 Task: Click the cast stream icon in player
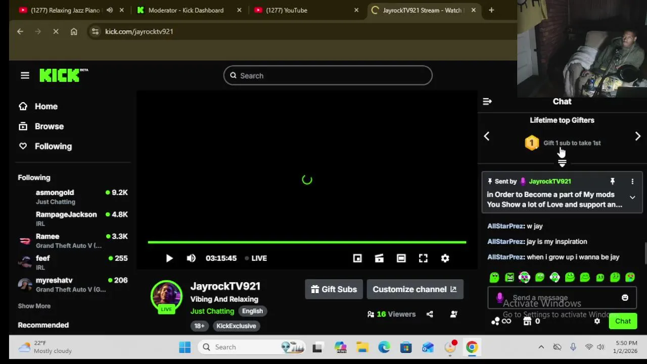pyautogui.click(x=379, y=258)
